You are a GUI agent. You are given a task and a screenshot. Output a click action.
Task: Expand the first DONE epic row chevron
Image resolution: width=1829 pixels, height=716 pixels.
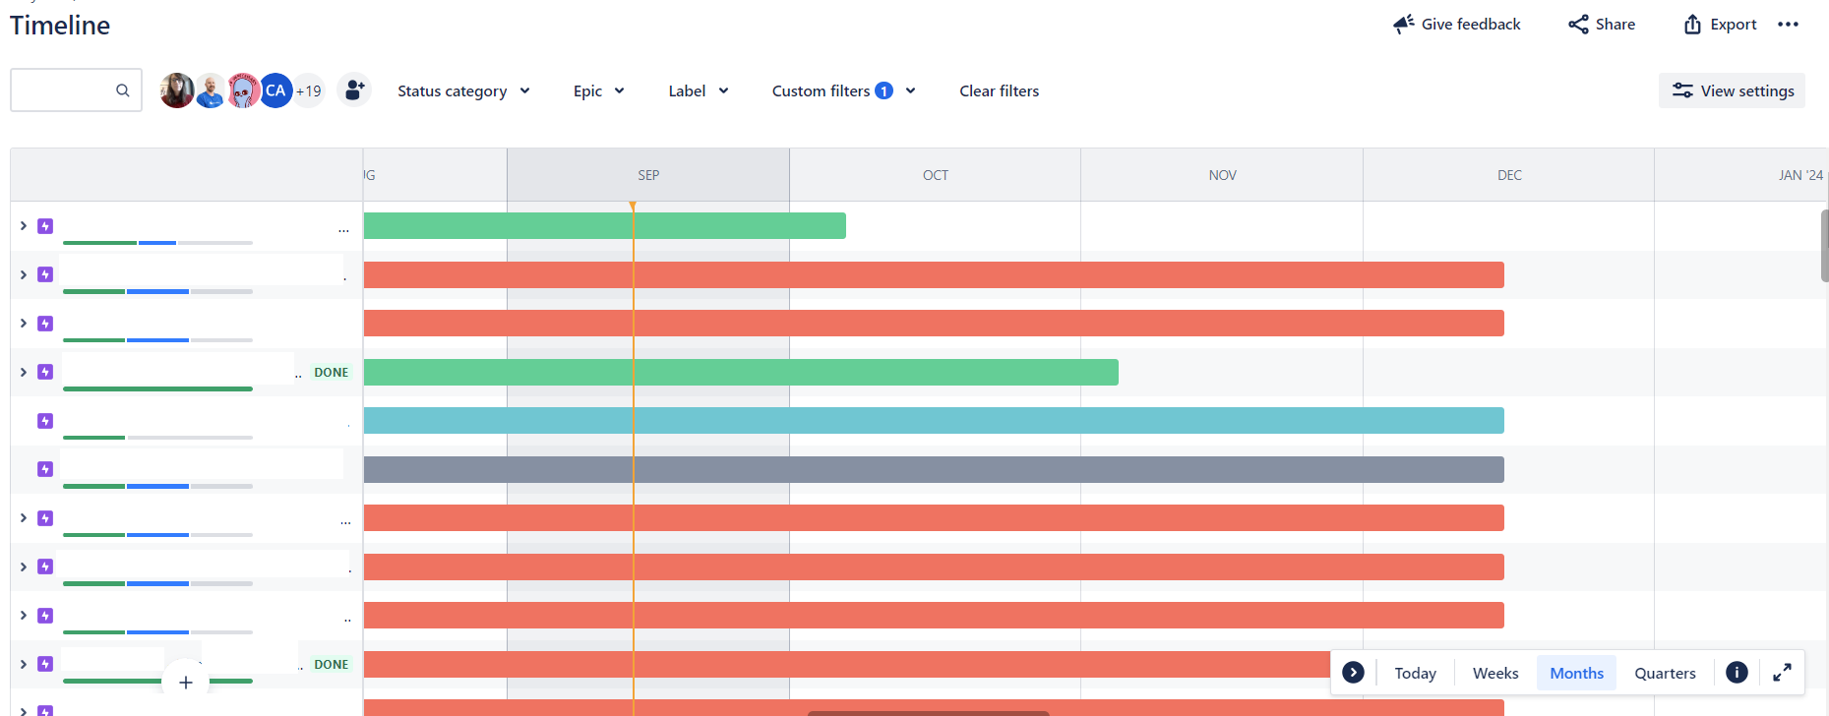(x=24, y=372)
